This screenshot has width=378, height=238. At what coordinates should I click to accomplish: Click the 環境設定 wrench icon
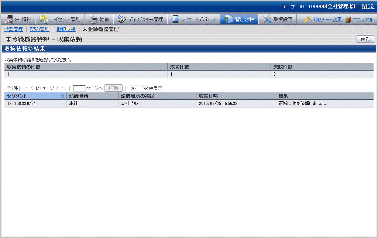tap(267, 19)
